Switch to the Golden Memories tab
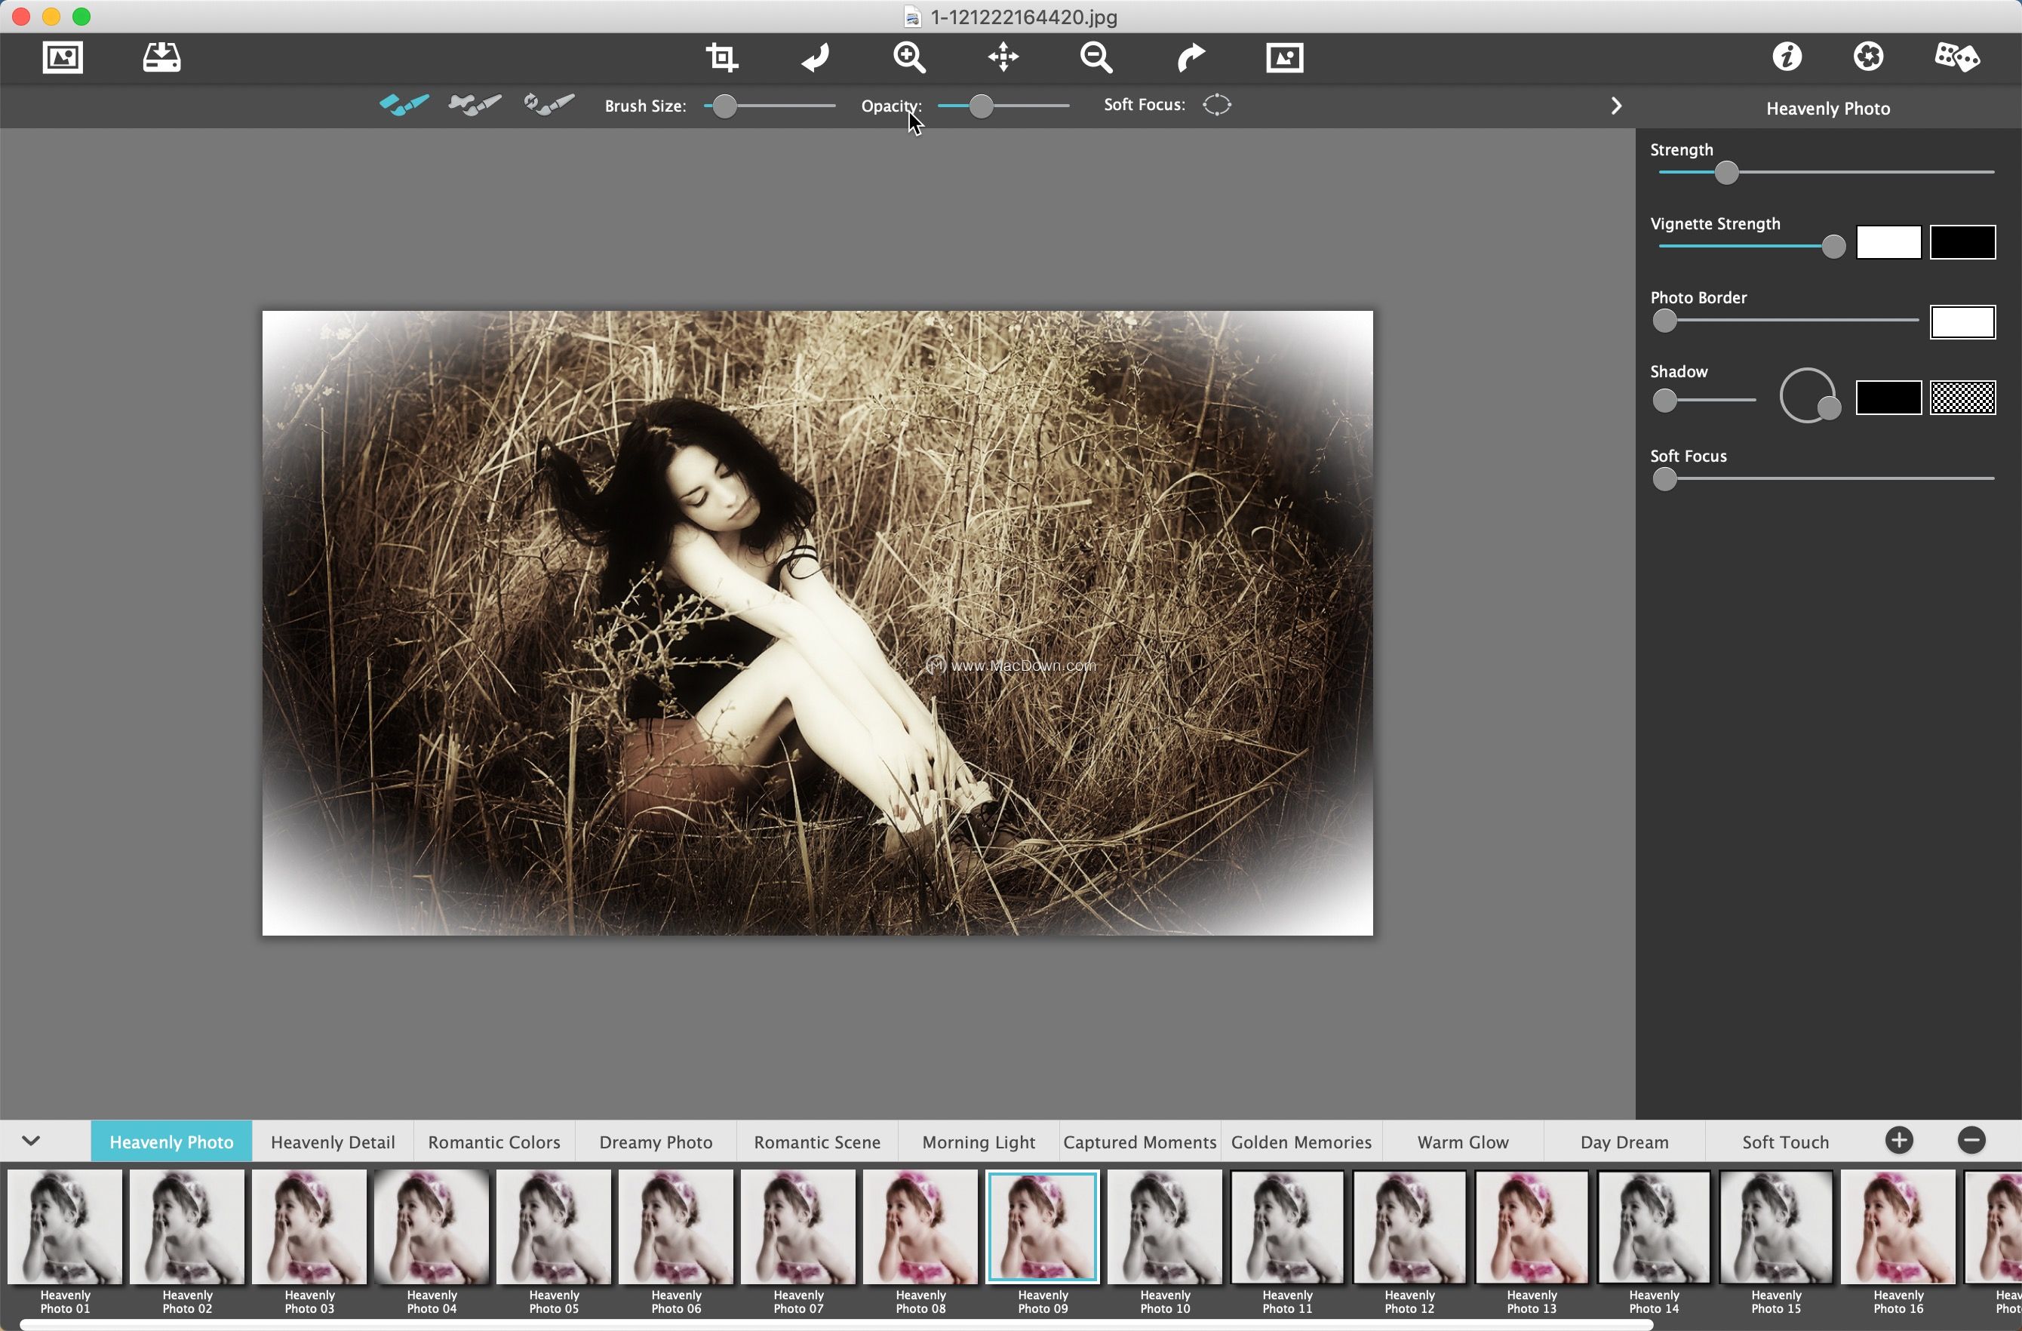 [1301, 1142]
